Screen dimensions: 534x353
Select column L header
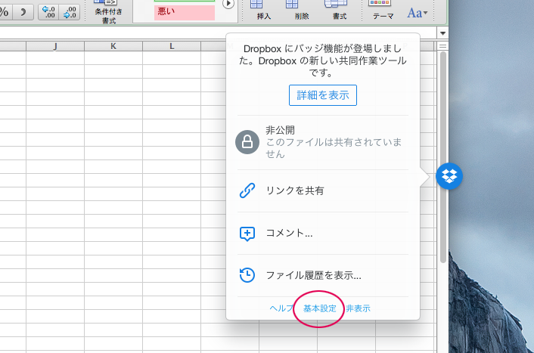pos(172,46)
